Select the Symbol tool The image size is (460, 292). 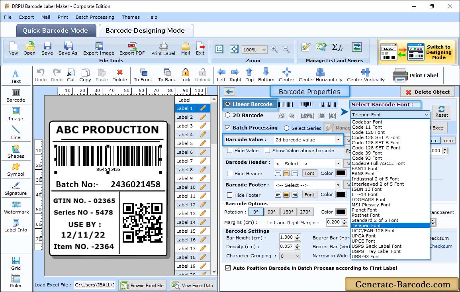tap(16, 170)
